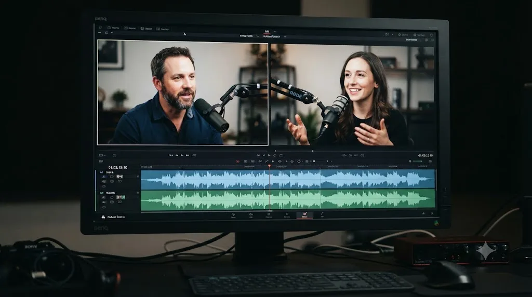Play the left source viewer clip
This screenshot has width=532, height=297.
tap(182, 155)
